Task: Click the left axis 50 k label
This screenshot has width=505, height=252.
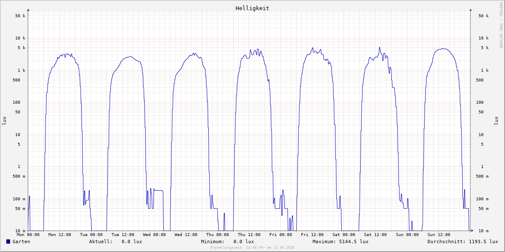Action: coord(20,16)
